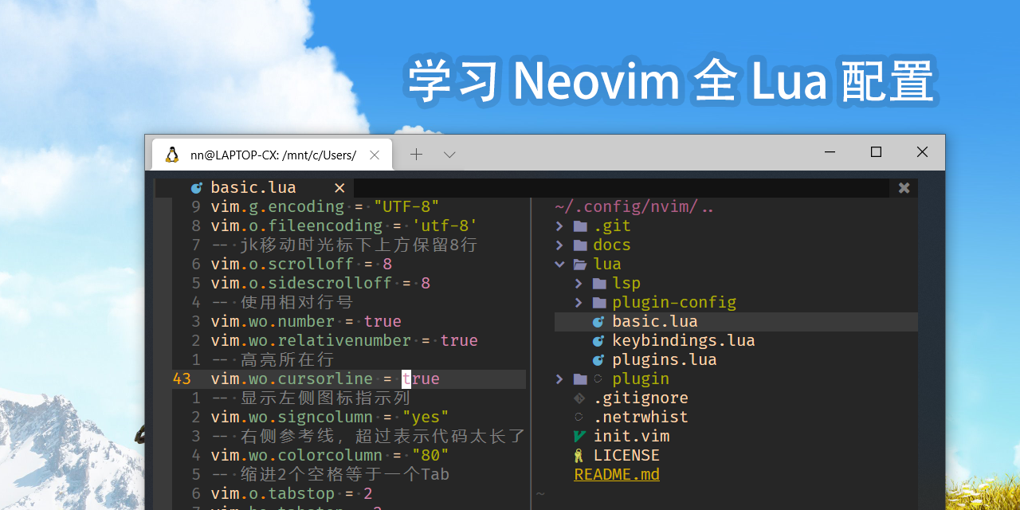Click the plugin-config folder icon
The height and width of the screenshot is (510, 1020).
tap(599, 303)
